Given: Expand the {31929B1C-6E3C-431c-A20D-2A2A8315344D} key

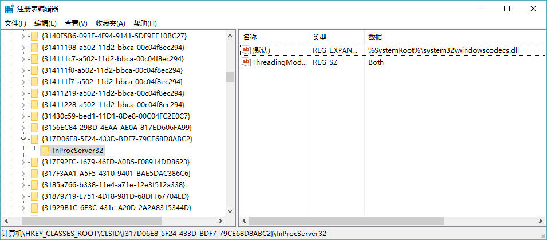Looking at the screenshot, I should [23, 208].
